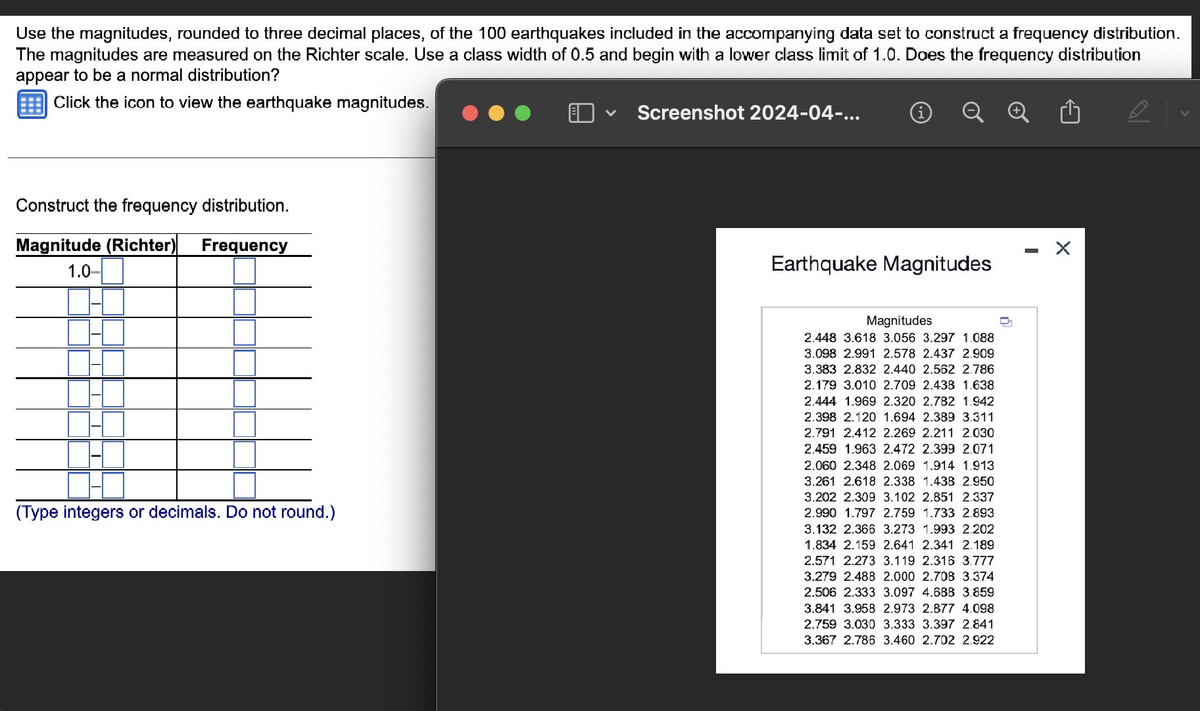Click the first Frequency input box

pyautogui.click(x=244, y=271)
